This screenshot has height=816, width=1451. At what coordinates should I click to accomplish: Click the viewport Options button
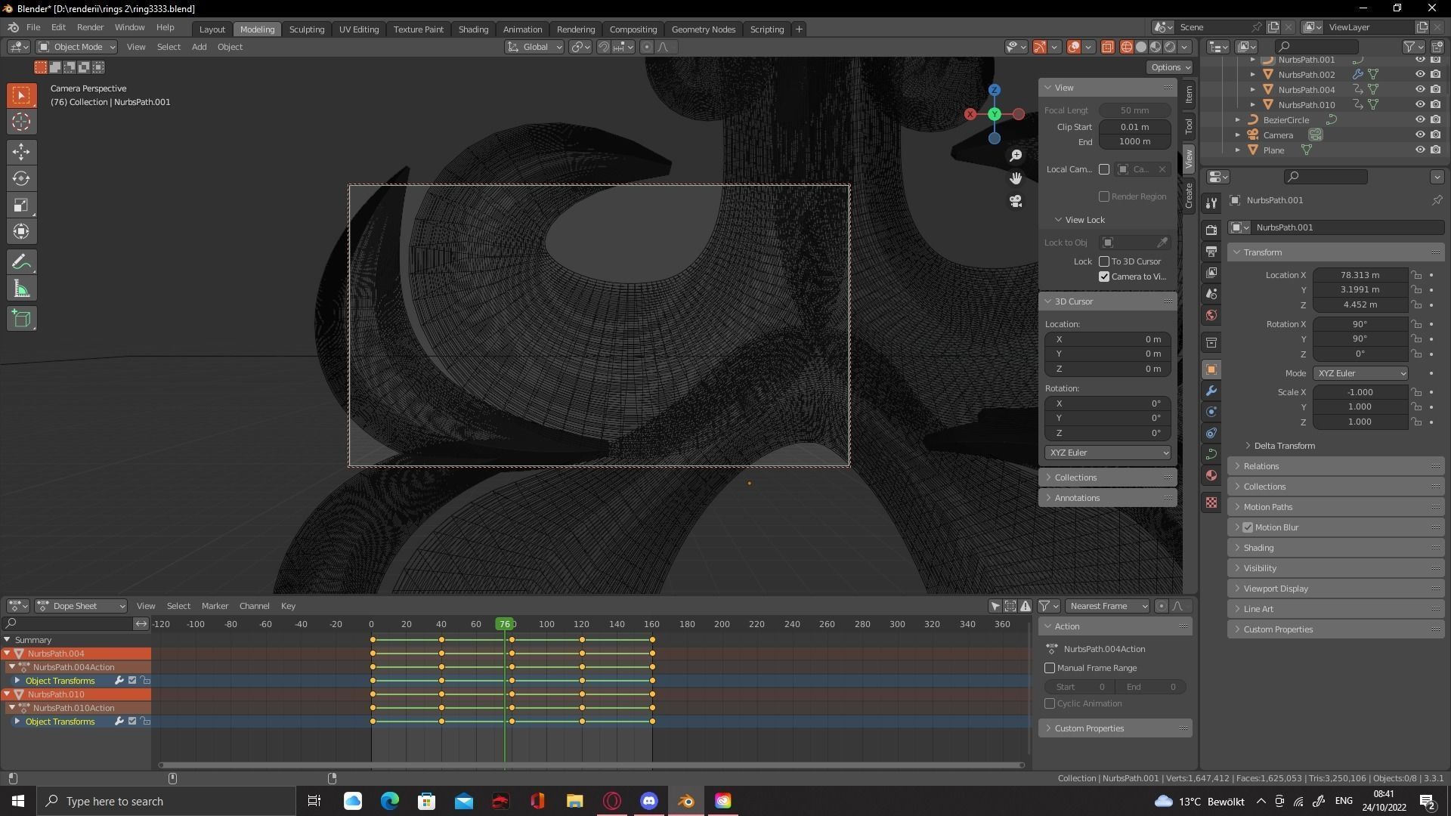point(1170,67)
